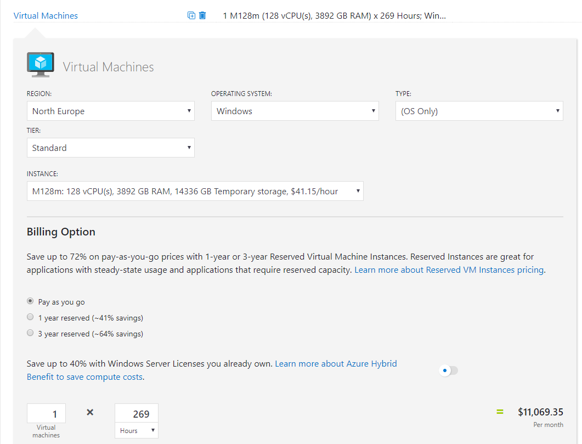Select the Pay as you go option
Screen dimensions: 582x444
point(30,301)
